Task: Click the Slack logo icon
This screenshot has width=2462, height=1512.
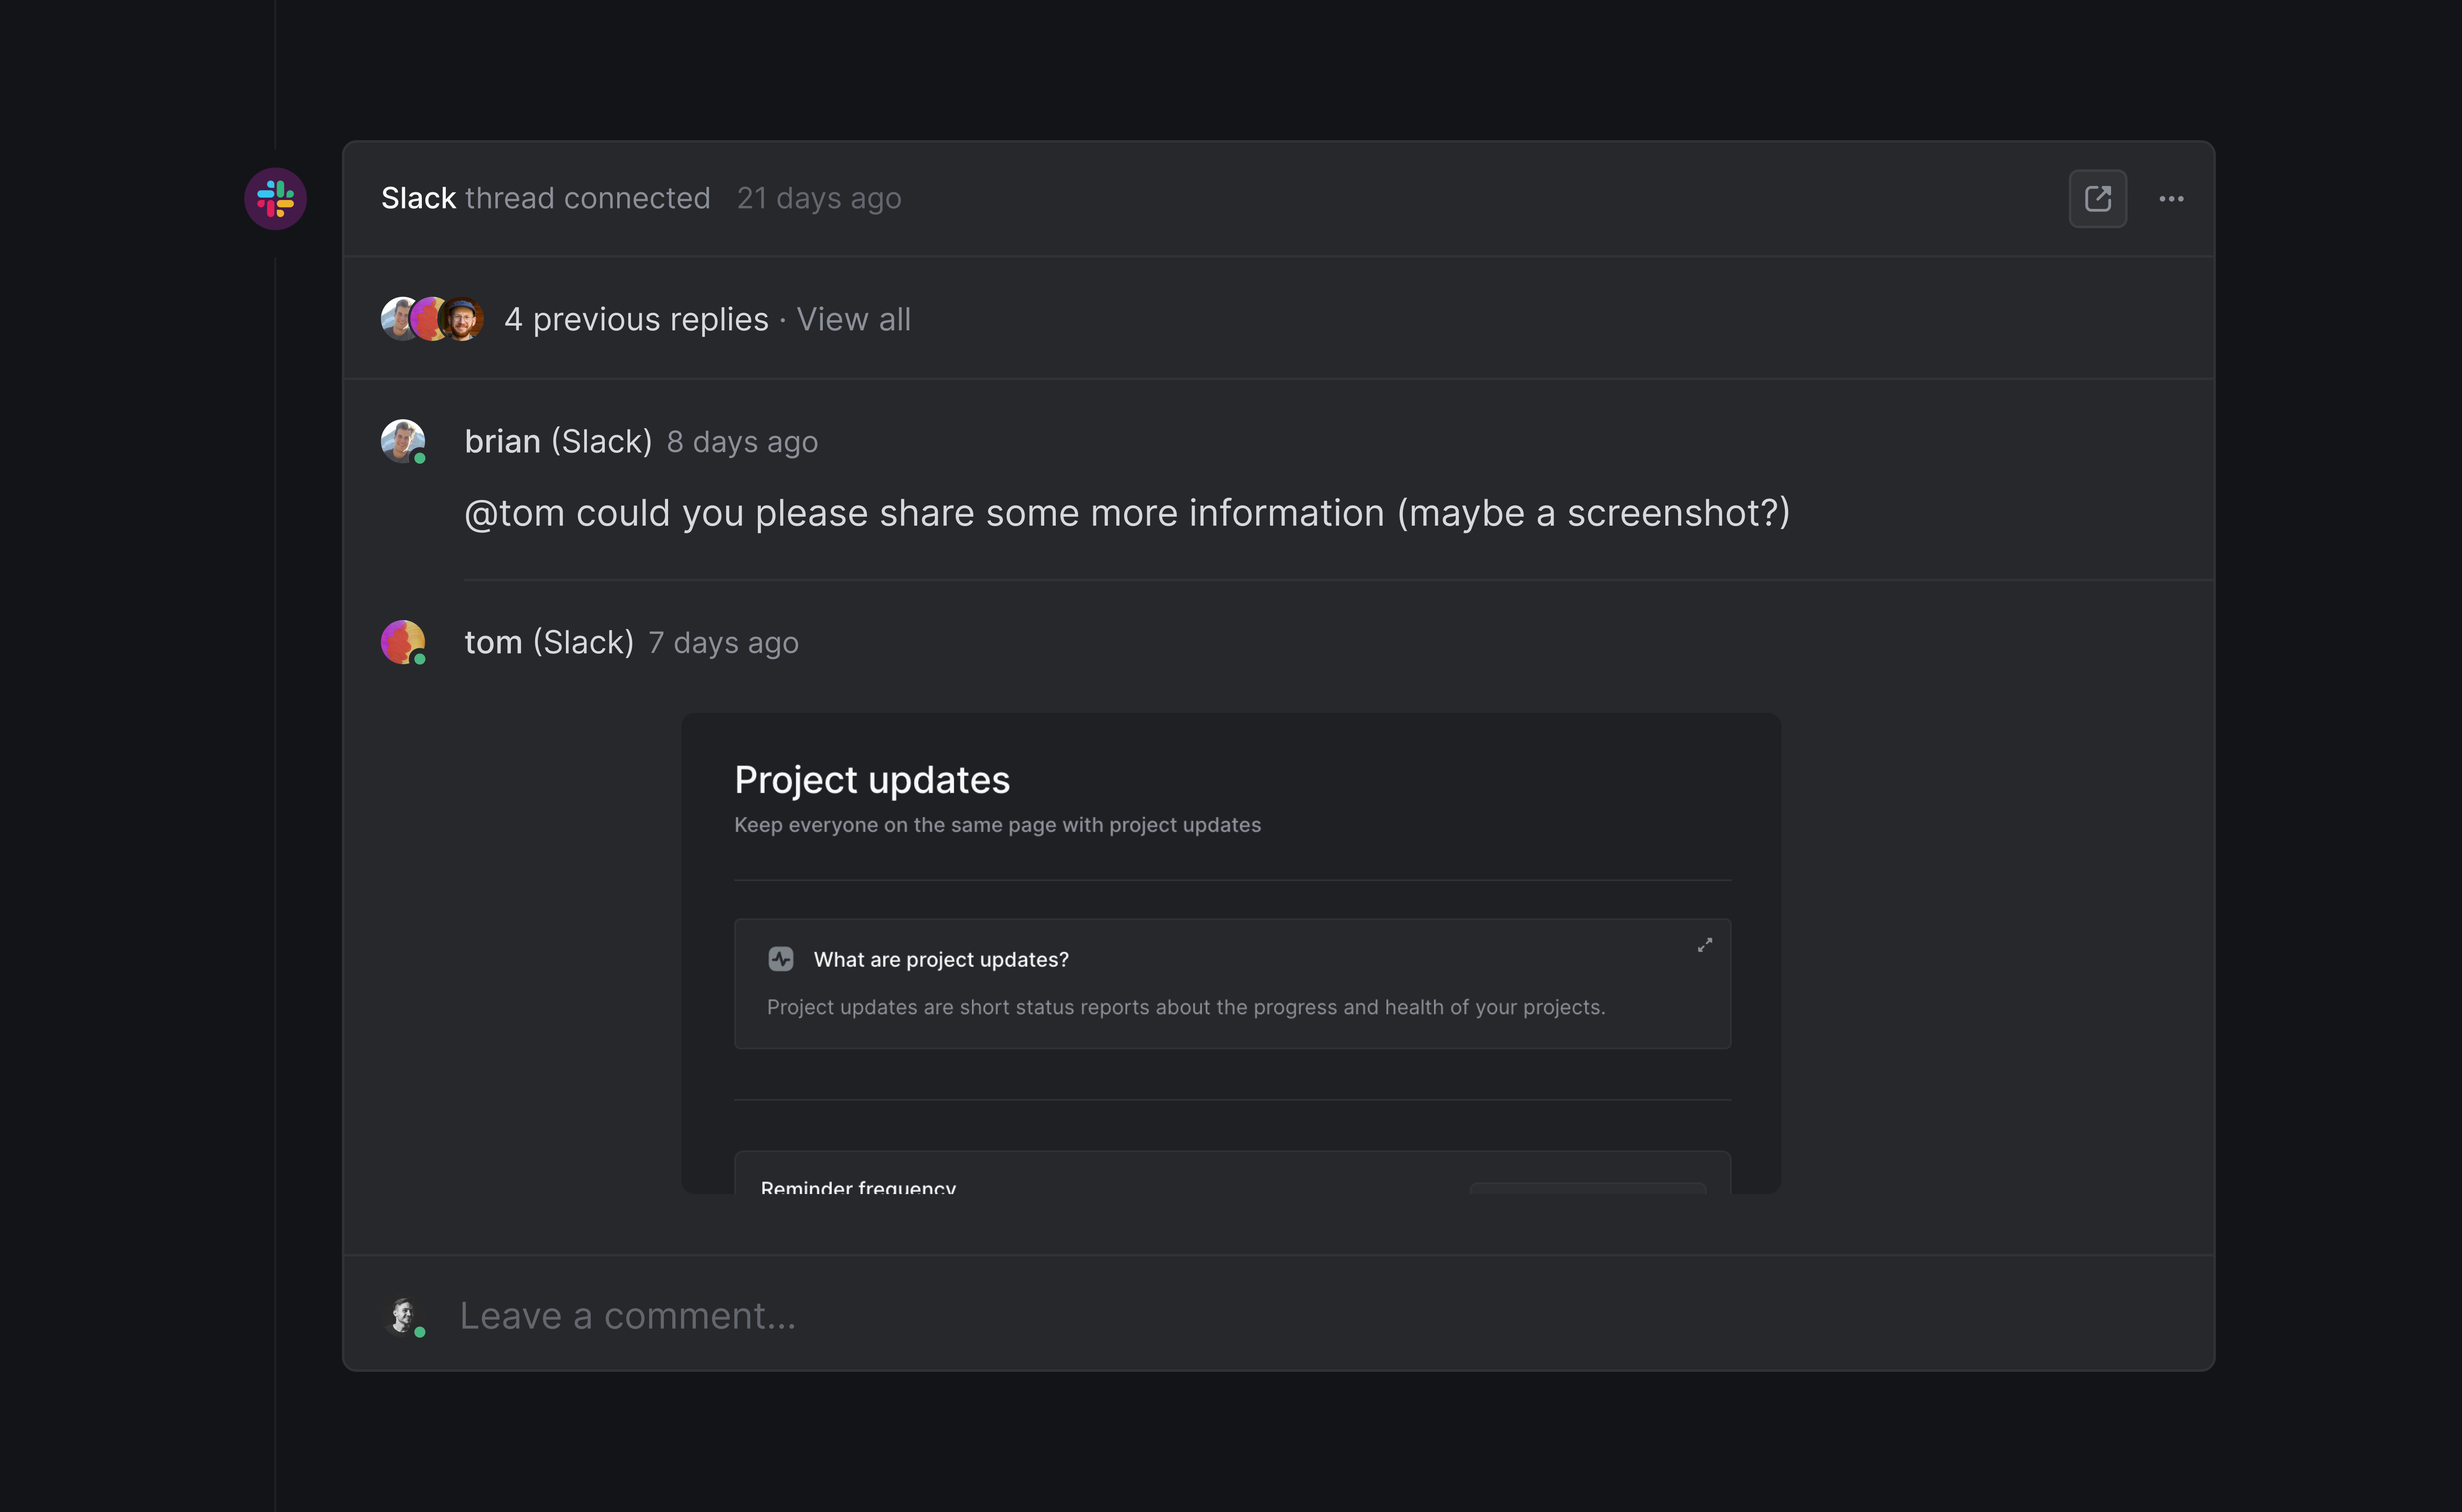Action: (x=275, y=199)
